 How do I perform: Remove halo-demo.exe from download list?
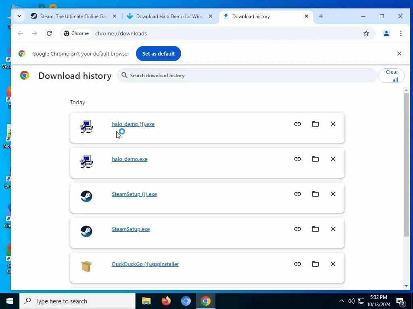point(333,159)
